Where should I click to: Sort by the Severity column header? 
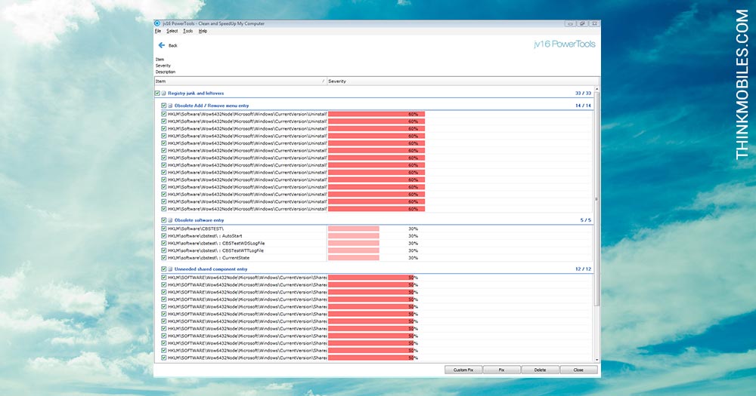click(463, 81)
